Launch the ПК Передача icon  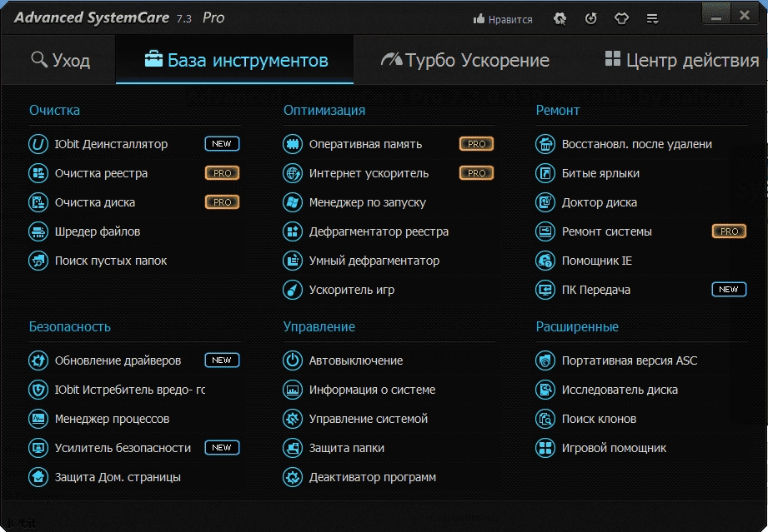pos(545,290)
